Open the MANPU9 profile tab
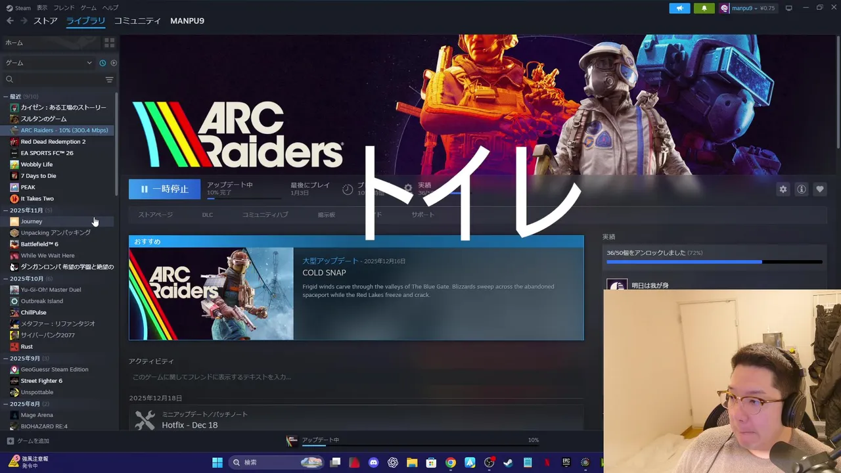Image resolution: width=841 pixels, height=473 pixels. click(x=187, y=21)
